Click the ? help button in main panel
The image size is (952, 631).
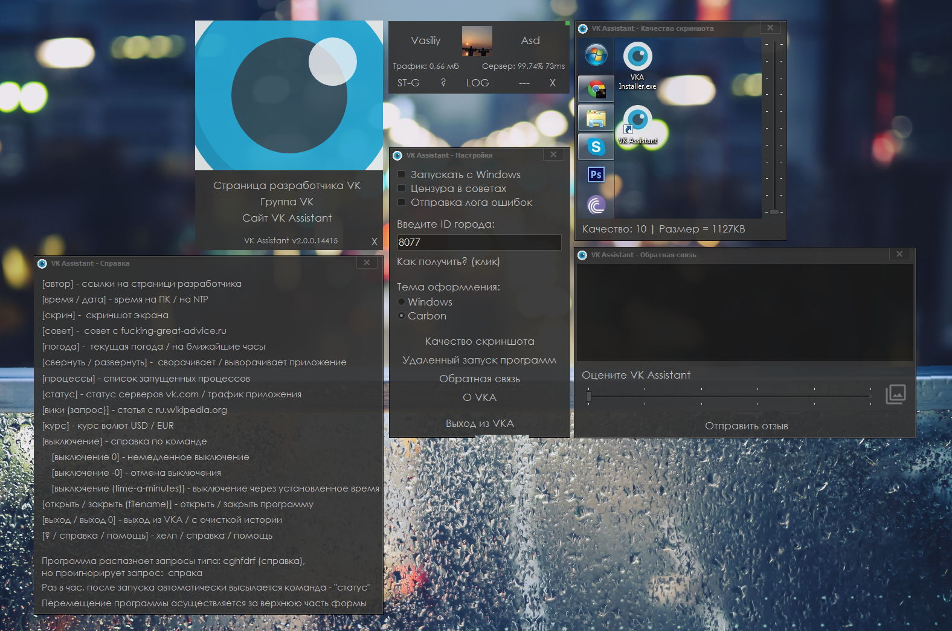click(x=443, y=83)
